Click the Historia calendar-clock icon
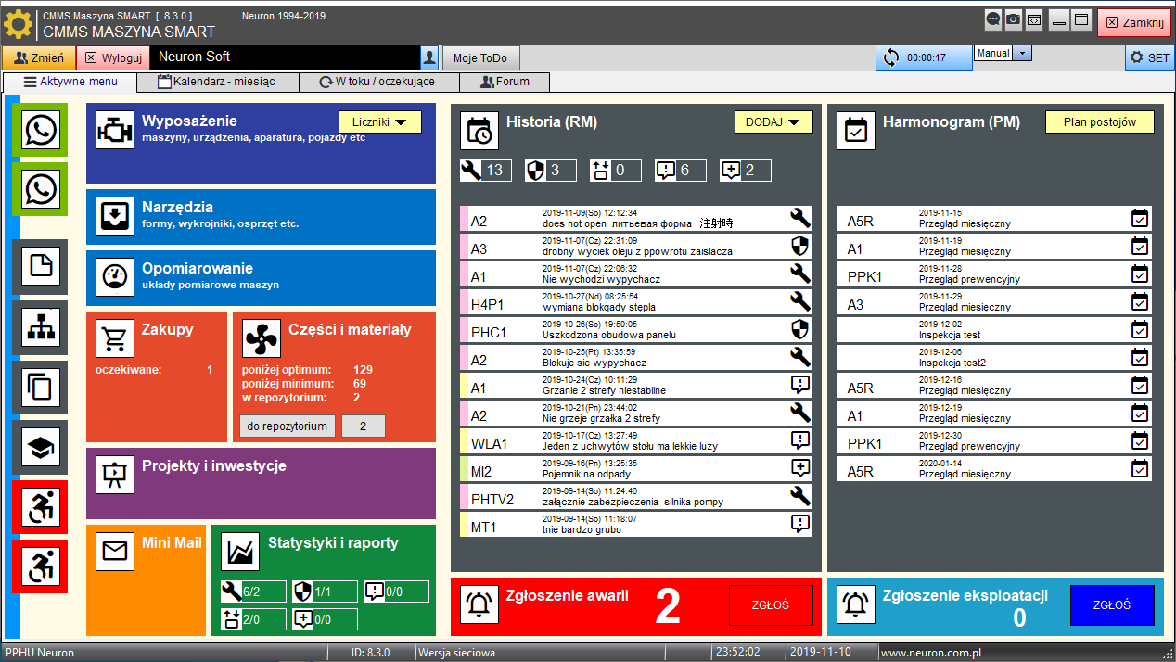The image size is (1176, 662). (479, 131)
